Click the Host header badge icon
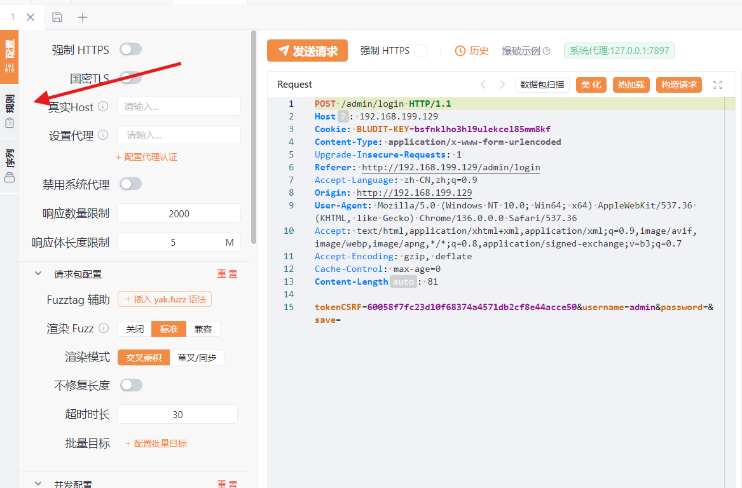 pos(343,116)
